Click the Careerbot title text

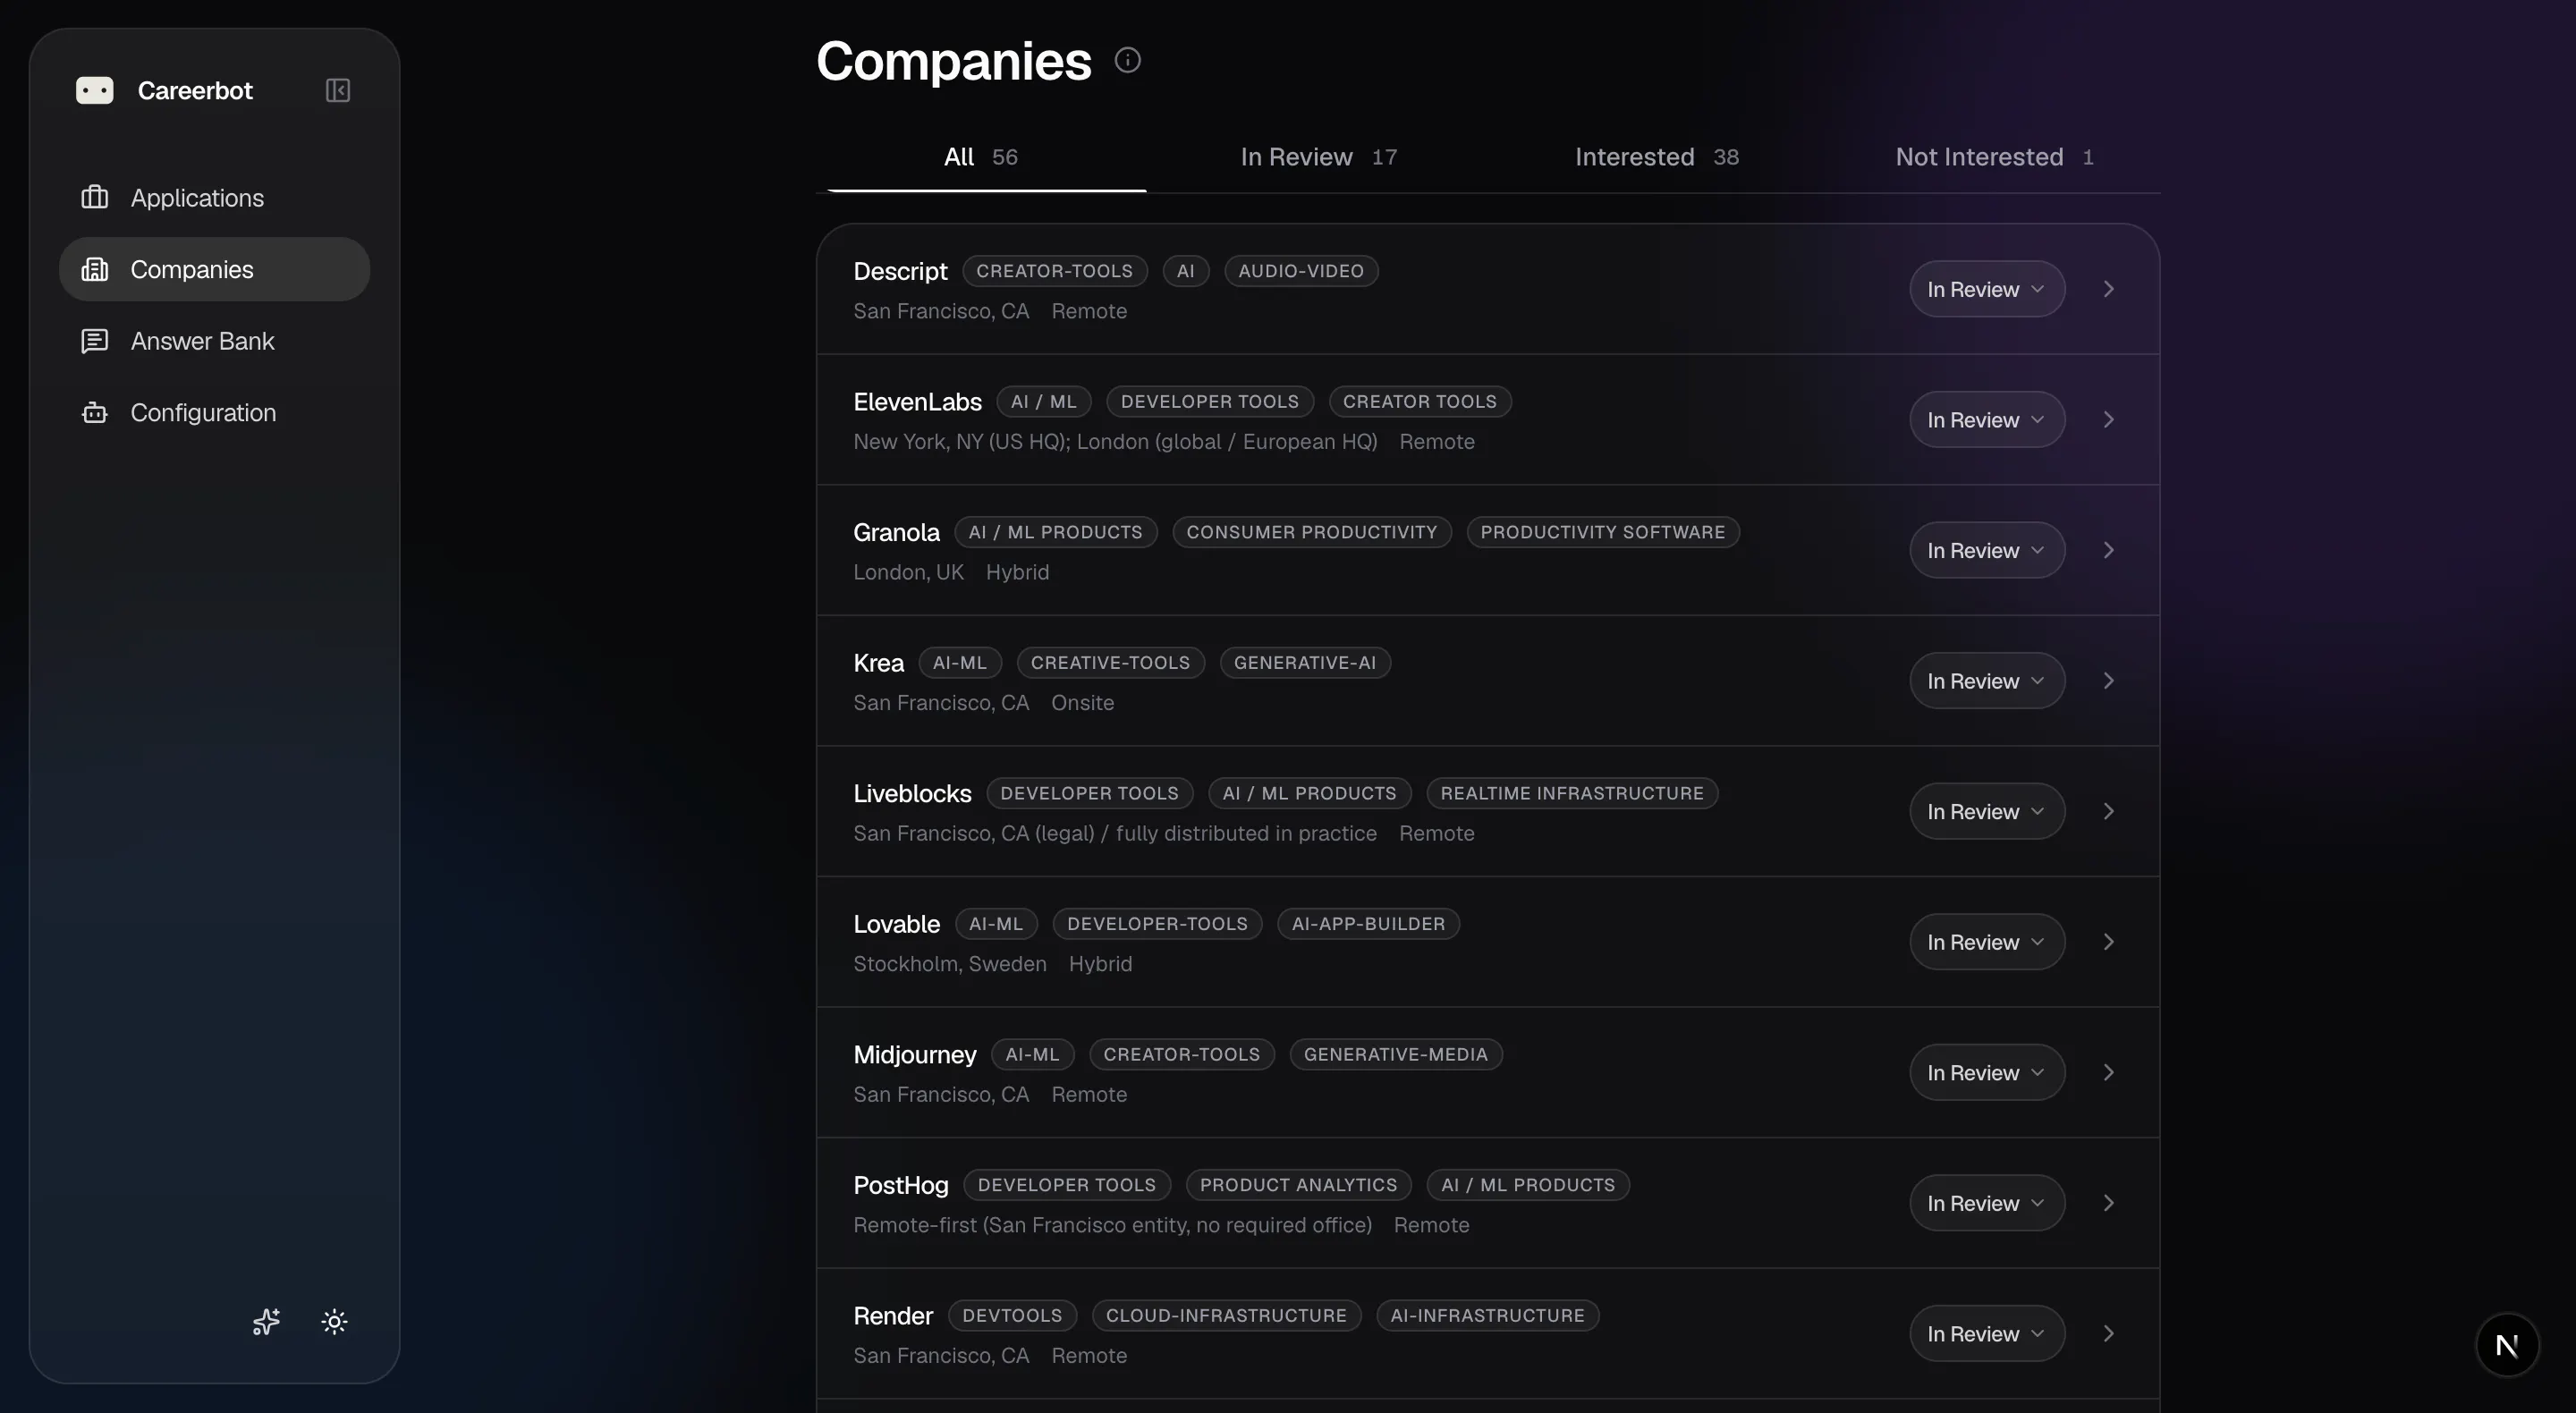pos(195,91)
